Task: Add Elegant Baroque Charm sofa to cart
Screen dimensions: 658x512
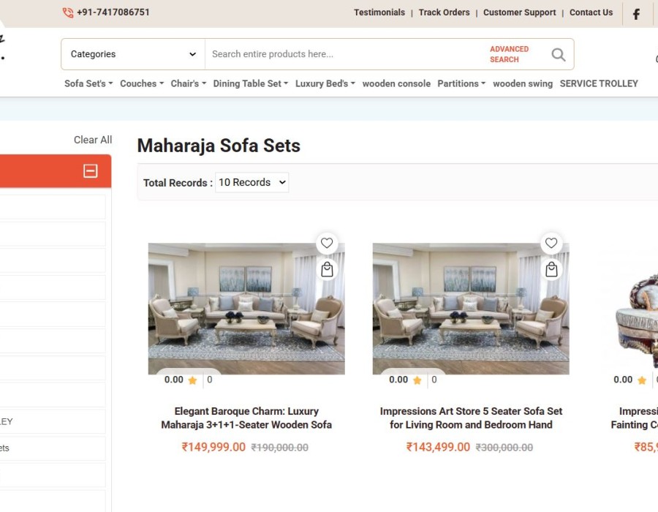Action: tap(327, 270)
